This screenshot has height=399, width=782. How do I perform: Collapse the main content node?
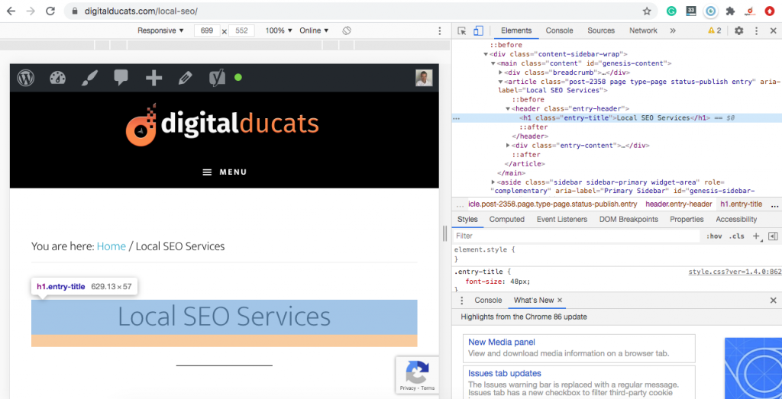pos(493,63)
